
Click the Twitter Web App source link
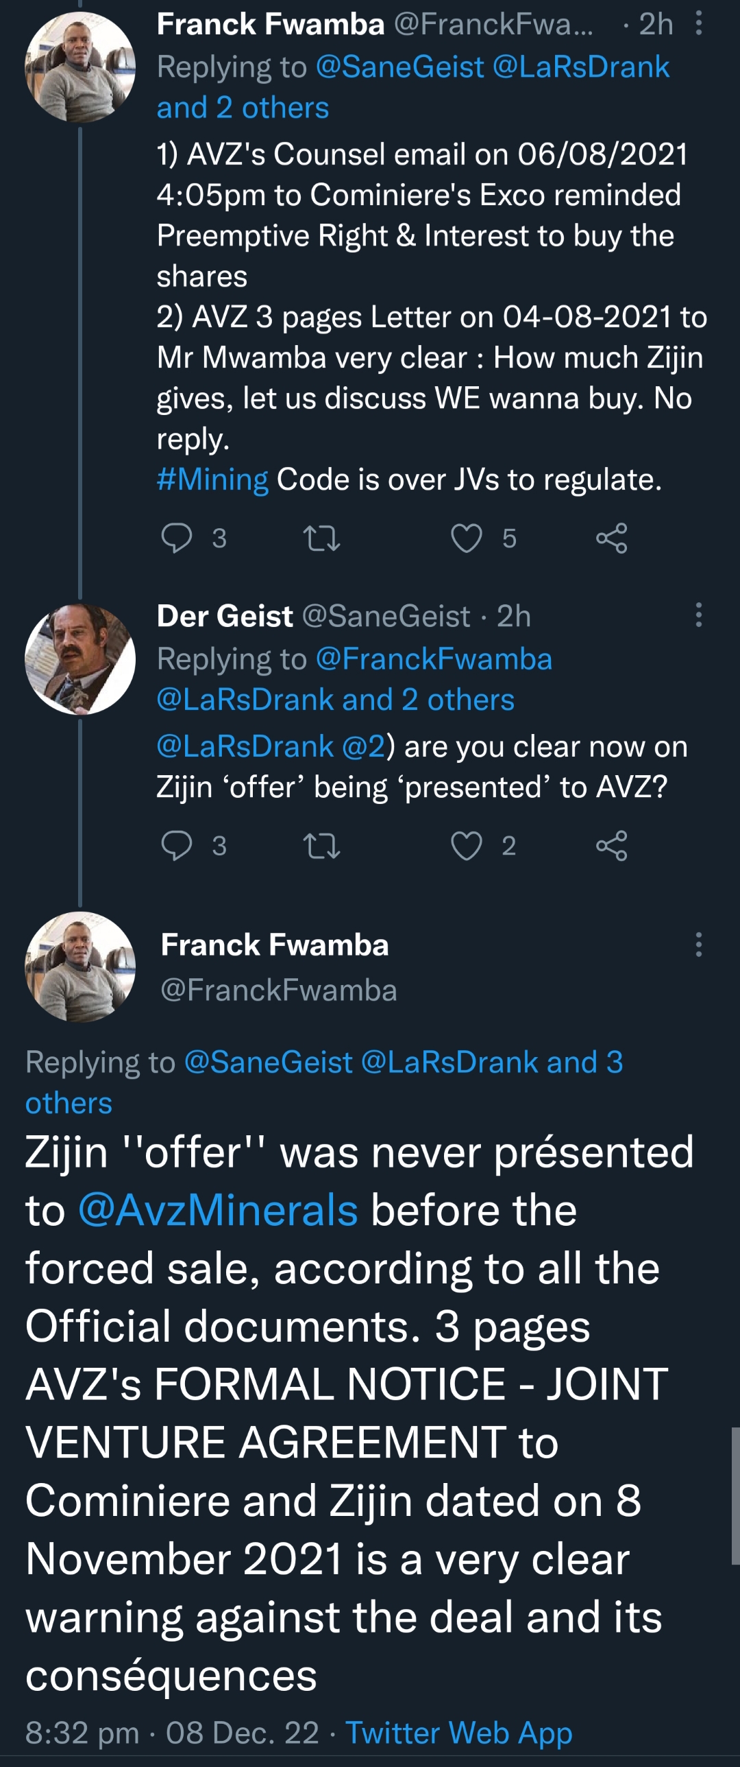458,1733
